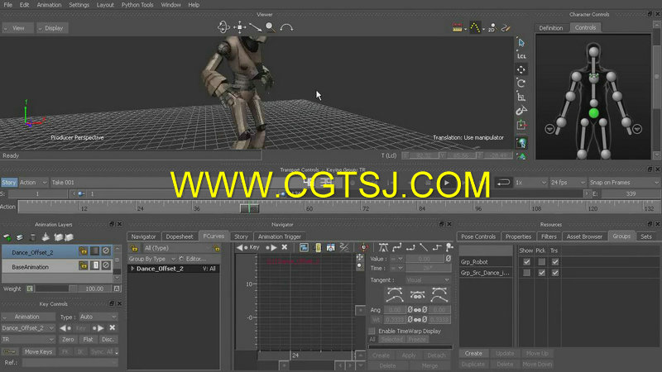Switch to the Definition tab in Character Controls
The width and height of the screenshot is (662, 372).
coord(551,28)
